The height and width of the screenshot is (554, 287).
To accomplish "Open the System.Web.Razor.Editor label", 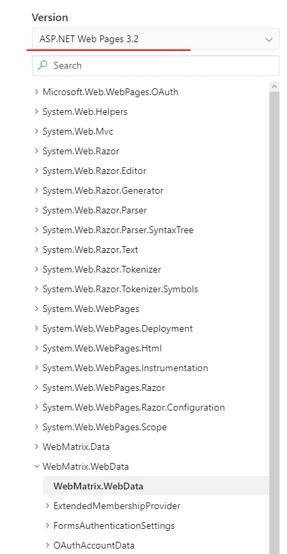I will click(x=95, y=171).
